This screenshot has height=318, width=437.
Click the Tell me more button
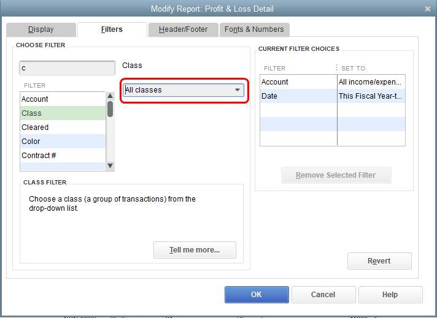(x=195, y=250)
